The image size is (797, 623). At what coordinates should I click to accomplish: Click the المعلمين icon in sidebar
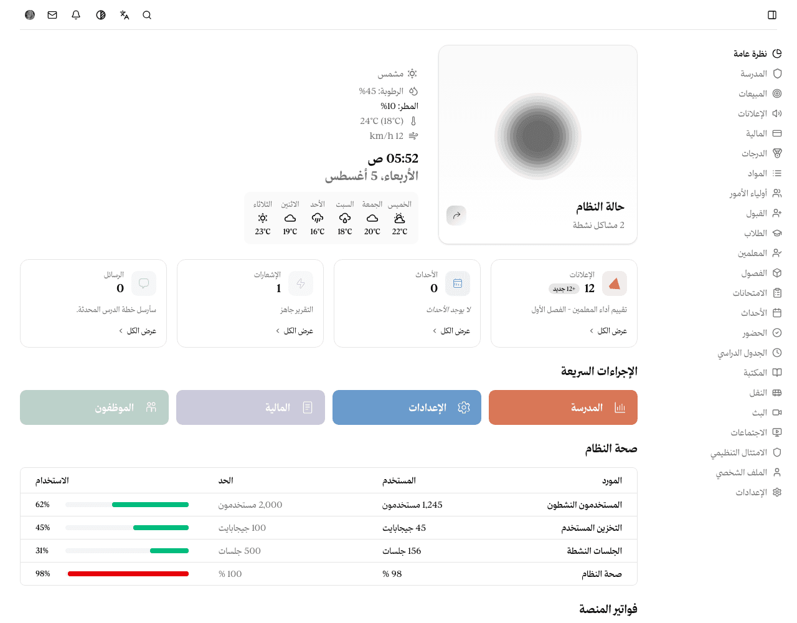click(x=777, y=253)
